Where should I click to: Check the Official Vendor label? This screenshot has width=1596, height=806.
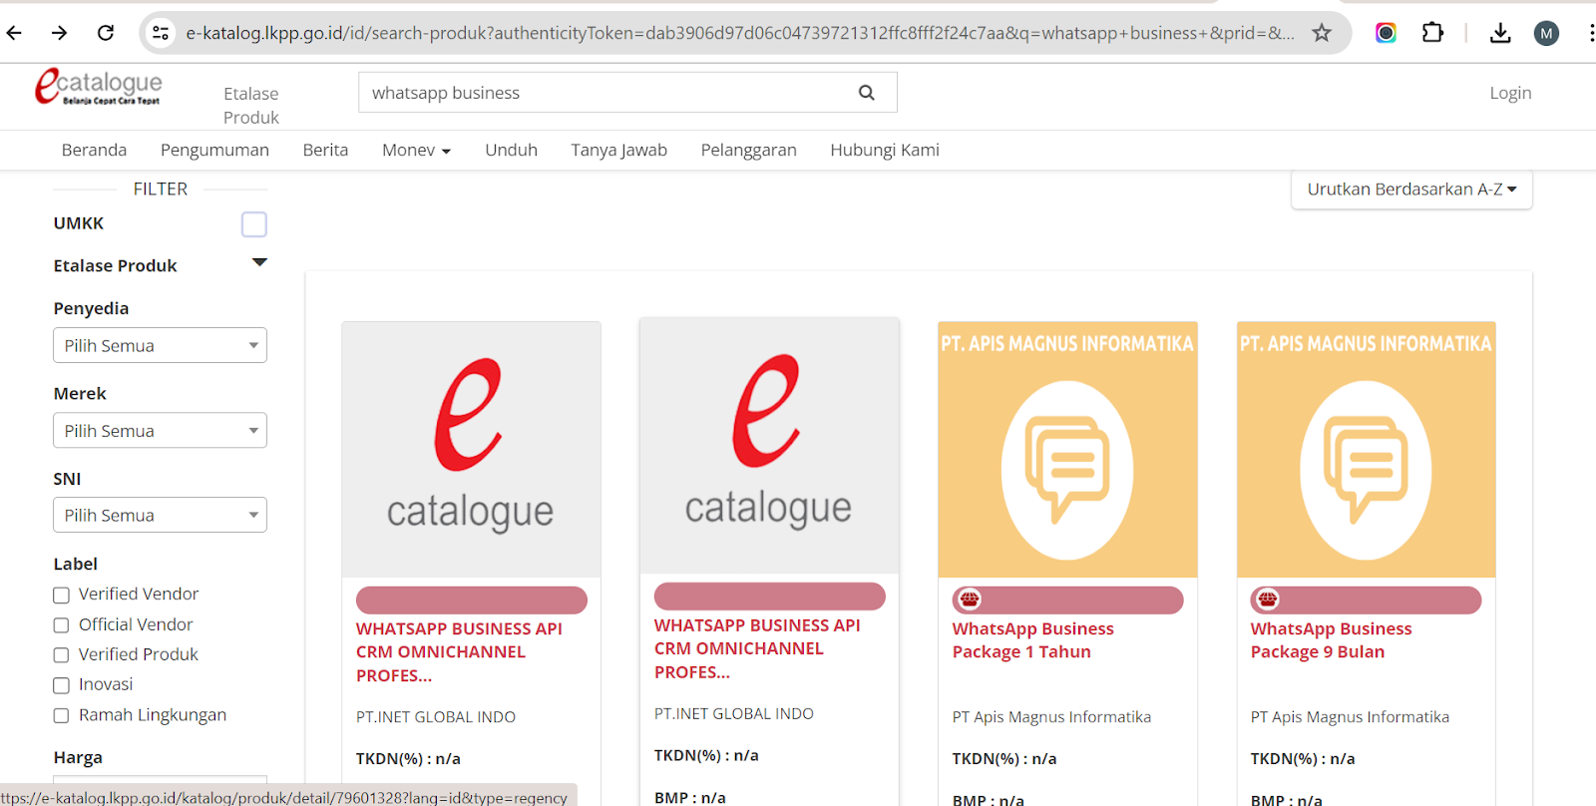61,625
